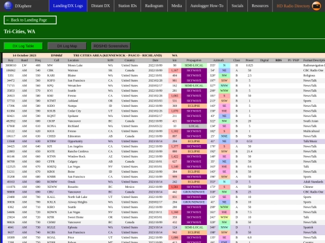Click the 14 October 2023 date header
The image size is (325, 243).
coord(24,55)
